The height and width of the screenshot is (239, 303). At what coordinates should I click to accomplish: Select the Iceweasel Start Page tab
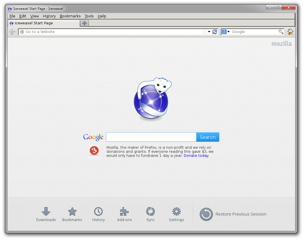[44, 23]
